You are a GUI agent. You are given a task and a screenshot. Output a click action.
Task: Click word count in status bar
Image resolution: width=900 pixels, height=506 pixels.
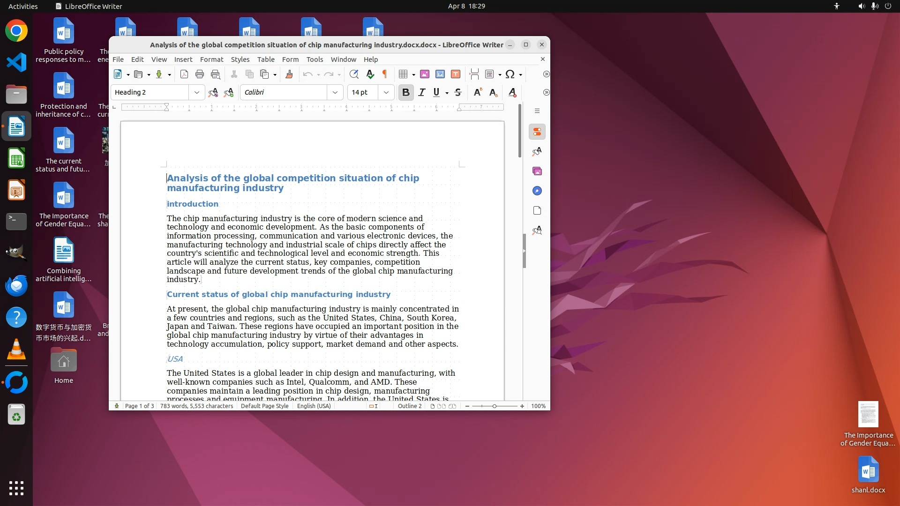pos(196,406)
